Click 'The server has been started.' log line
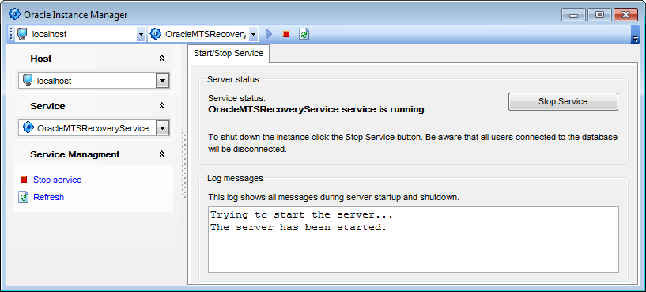The height and width of the screenshot is (292, 646). point(298,228)
